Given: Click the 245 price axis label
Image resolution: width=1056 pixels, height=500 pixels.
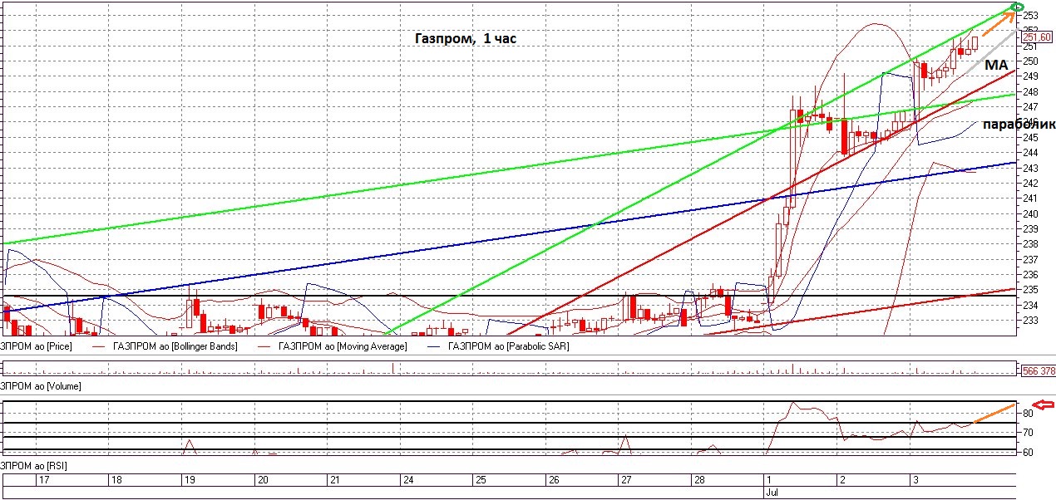Looking at the screenshot, I should click(x=1029, y=138).
